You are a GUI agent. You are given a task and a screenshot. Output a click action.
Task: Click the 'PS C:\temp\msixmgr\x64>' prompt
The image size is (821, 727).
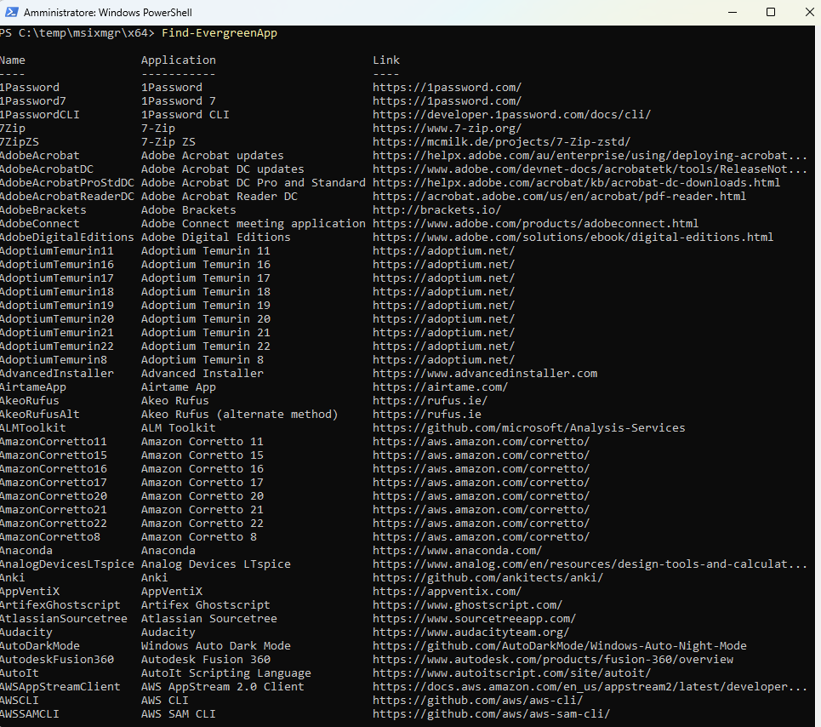(77, 33)
